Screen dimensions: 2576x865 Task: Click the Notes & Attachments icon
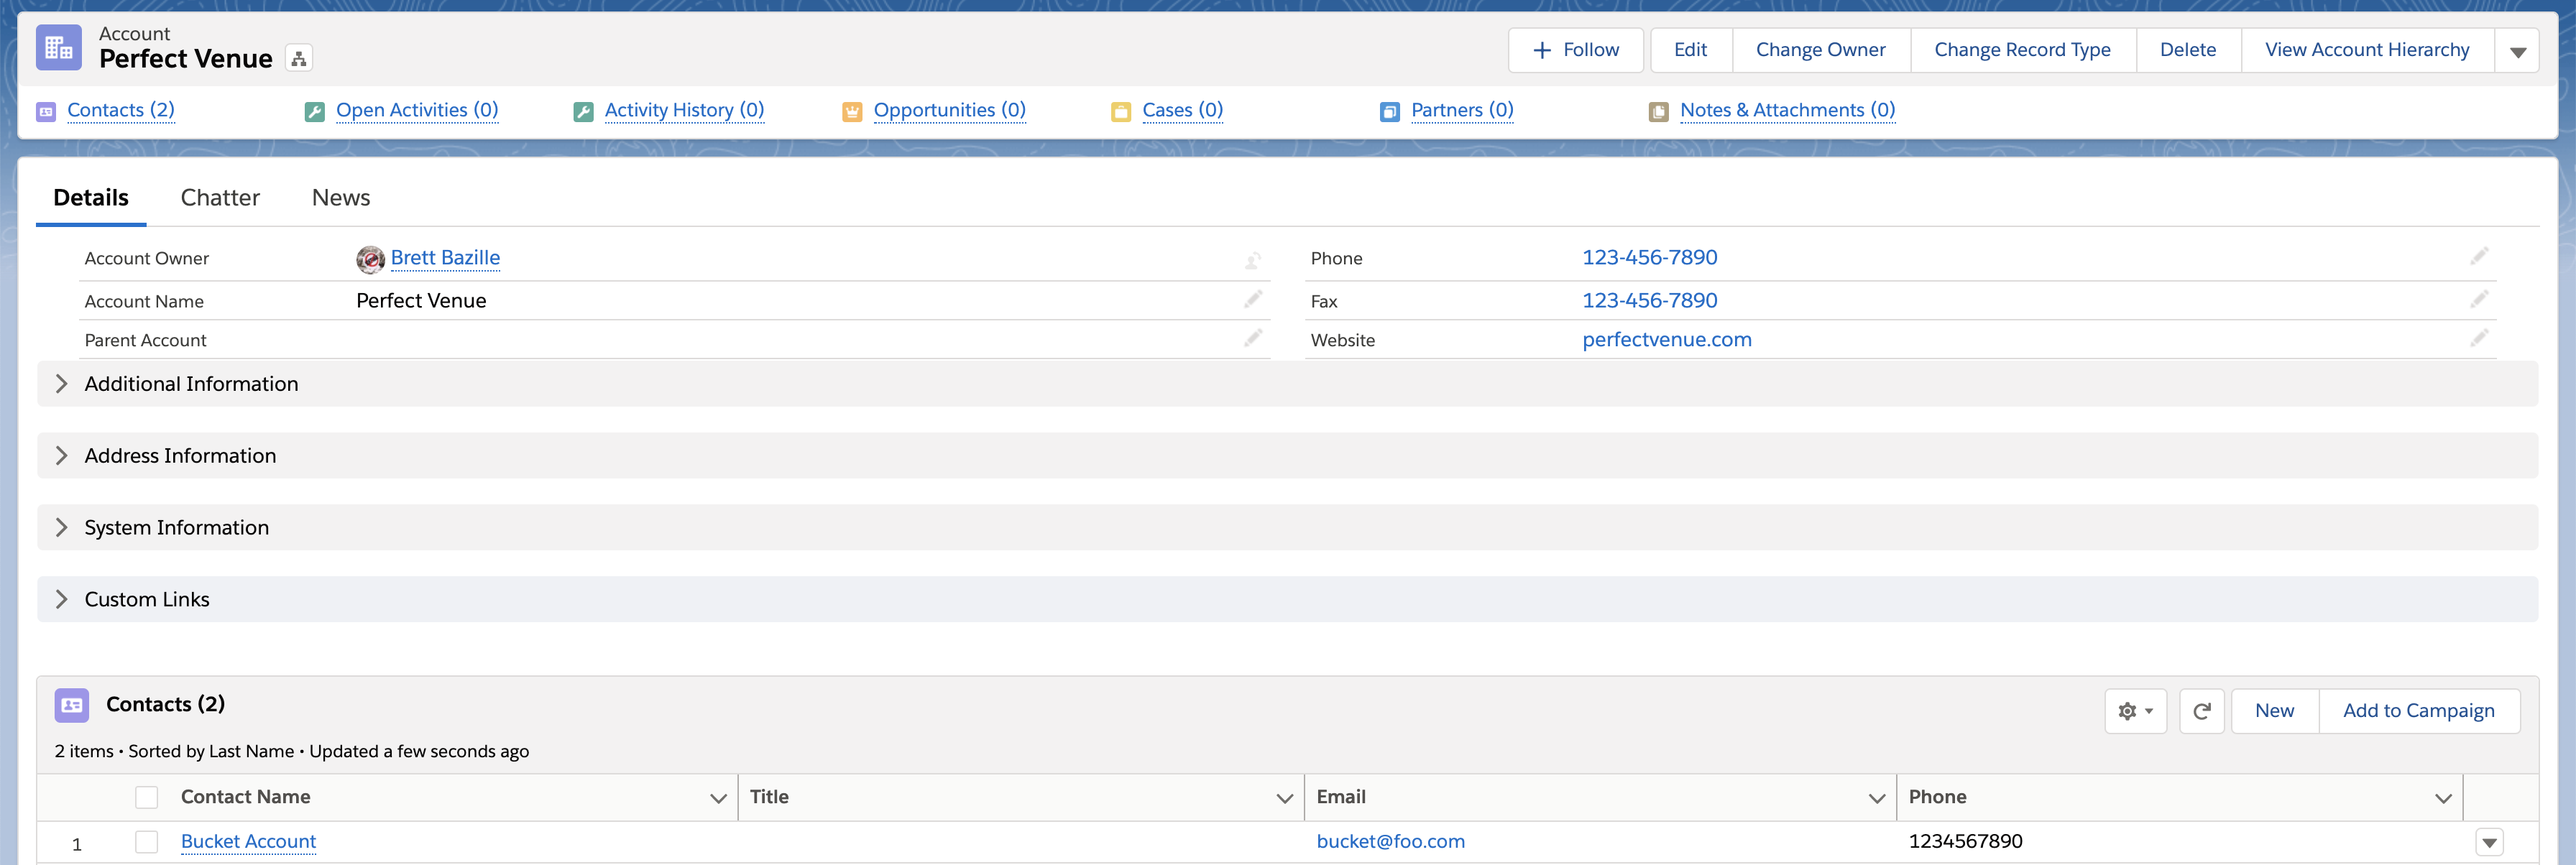click(1659, 112)
